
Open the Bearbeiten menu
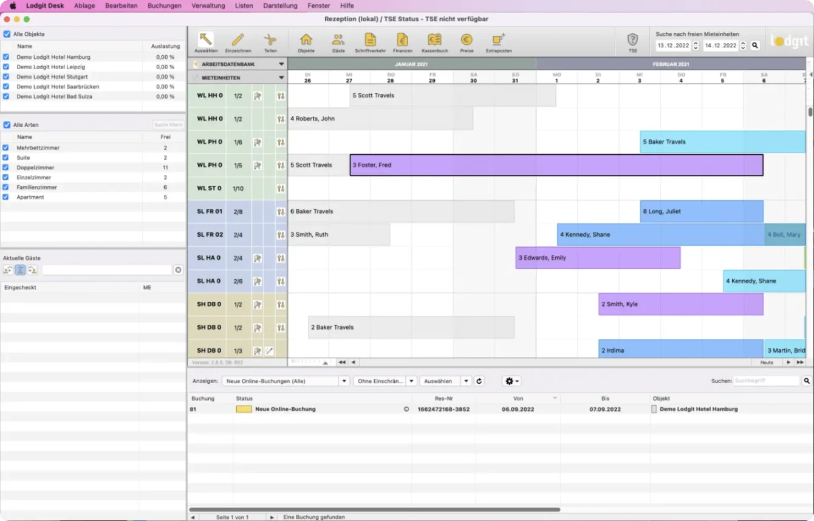coord(121,5)
